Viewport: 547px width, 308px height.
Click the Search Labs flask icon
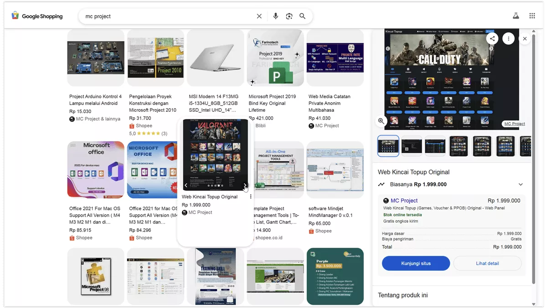[x=516, y=15]
